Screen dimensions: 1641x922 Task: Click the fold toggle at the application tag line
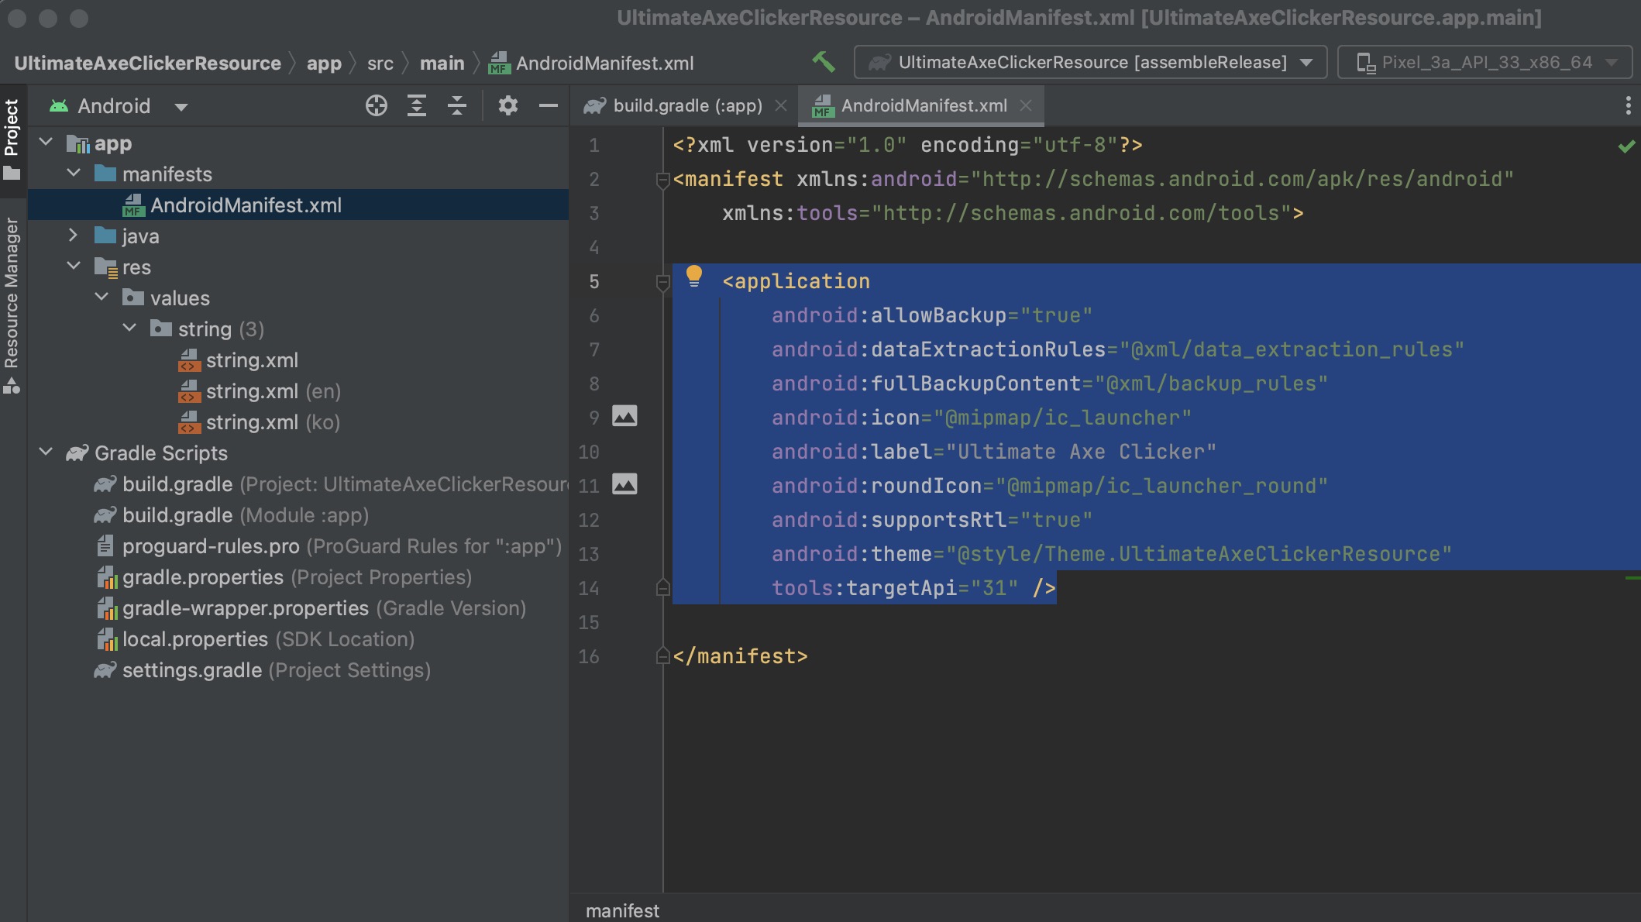[662, 283]
